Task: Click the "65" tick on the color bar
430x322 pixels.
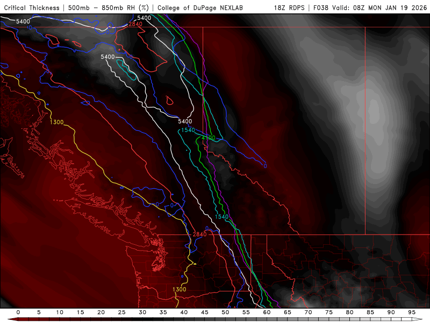Action: (288, 312)
